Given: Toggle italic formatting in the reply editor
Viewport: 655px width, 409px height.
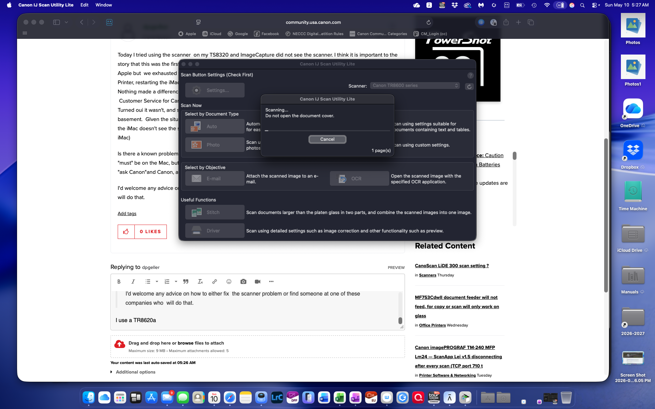Looking at the screenshot, I should coord(133,282).
